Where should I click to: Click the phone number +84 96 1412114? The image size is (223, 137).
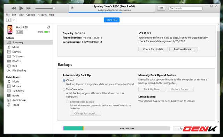92,38
